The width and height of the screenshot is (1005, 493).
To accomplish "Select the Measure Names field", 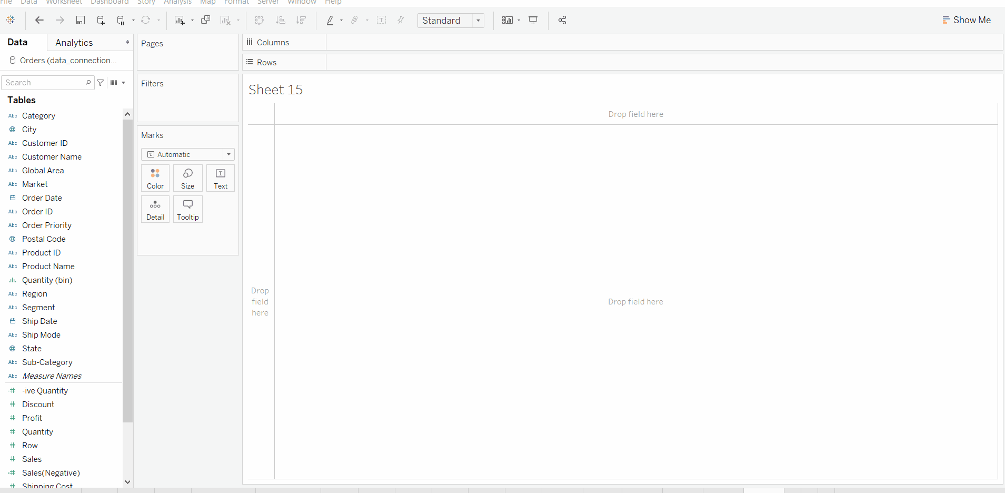I will click(52, 376).
